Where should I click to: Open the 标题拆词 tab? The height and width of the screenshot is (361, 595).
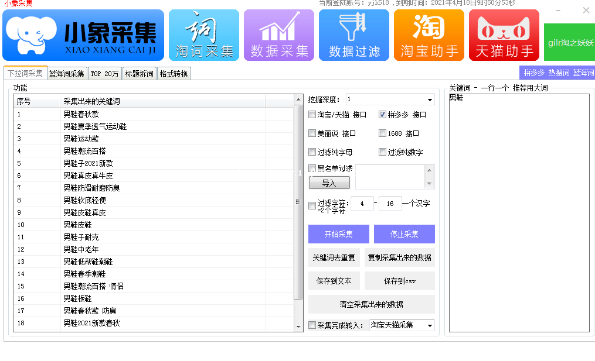140,74
